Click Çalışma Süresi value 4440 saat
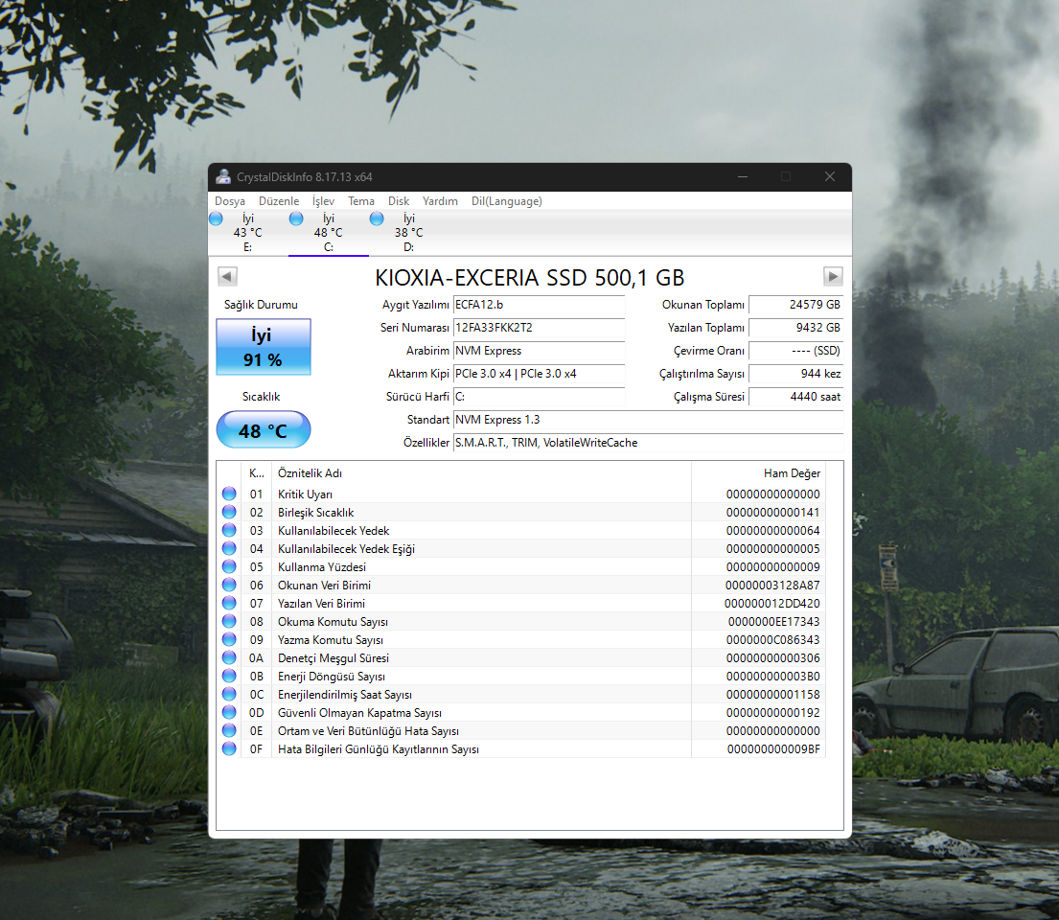This screenshot has height=920, width=1059. (x=796, y=397)
